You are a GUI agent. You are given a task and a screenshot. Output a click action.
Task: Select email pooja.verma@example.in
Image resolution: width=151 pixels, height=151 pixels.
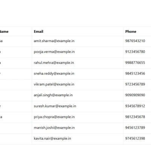(x=54, y=52)
